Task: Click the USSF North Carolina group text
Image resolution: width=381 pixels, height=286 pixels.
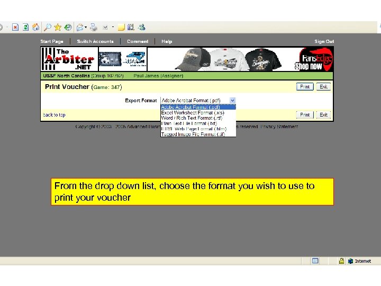Action: click(x=84, y=76)
